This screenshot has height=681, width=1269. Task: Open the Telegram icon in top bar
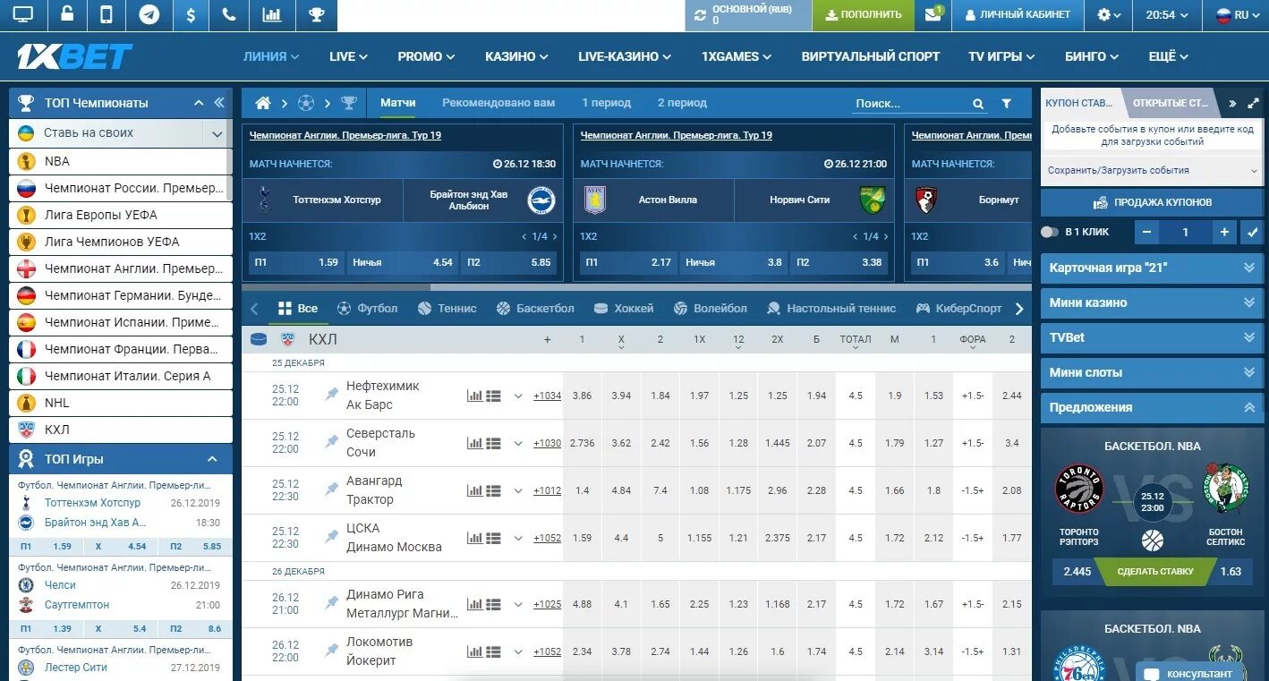click(149, 14)
